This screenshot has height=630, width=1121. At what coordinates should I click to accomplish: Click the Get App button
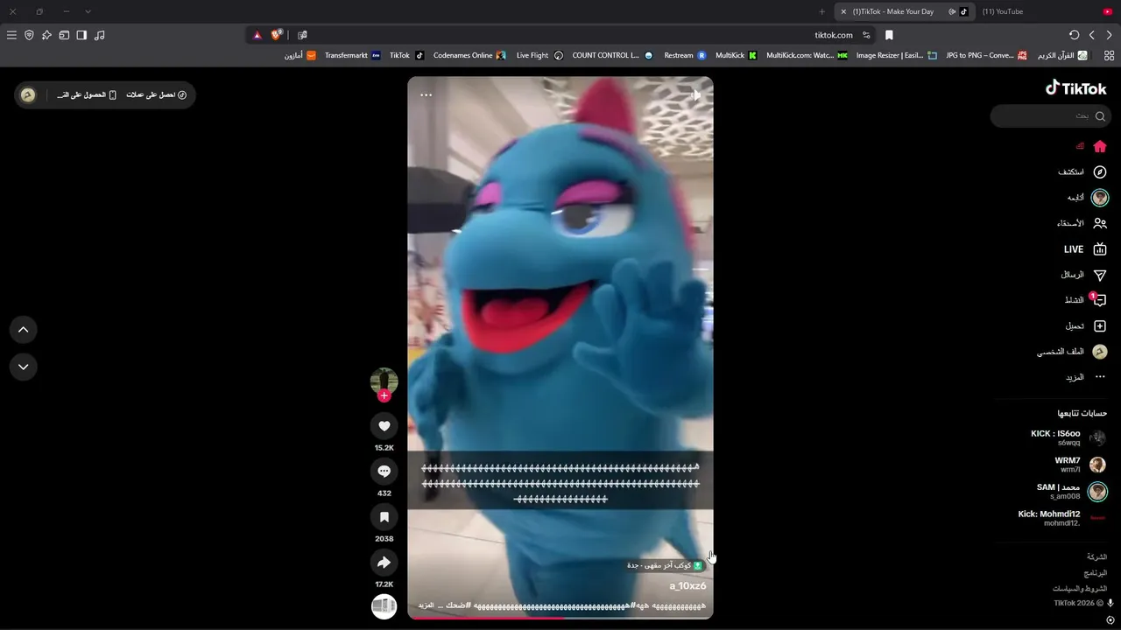pos(87,94)
